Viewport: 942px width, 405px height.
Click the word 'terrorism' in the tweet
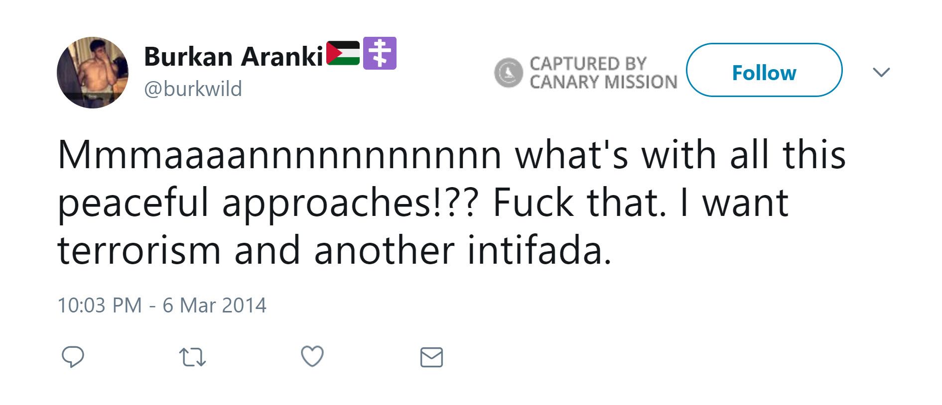139,250
